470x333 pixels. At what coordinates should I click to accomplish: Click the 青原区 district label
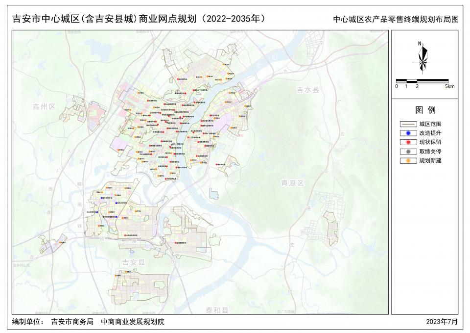pos(292,183)
